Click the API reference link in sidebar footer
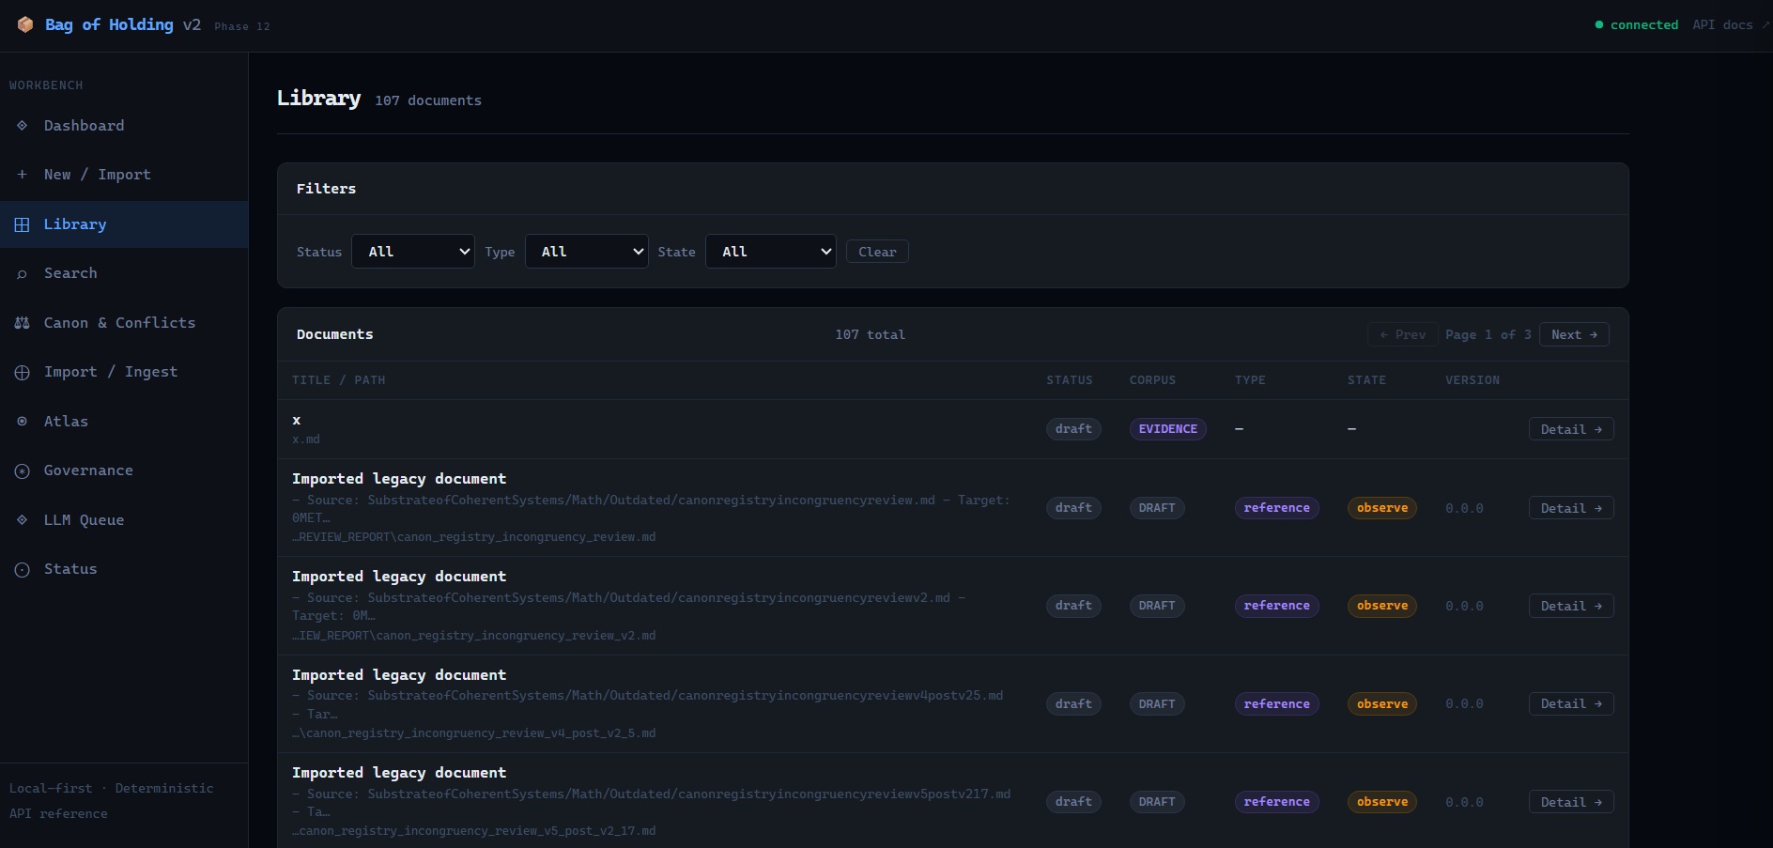This screenshot has height=848, width=1773. [x=58, y=813]
